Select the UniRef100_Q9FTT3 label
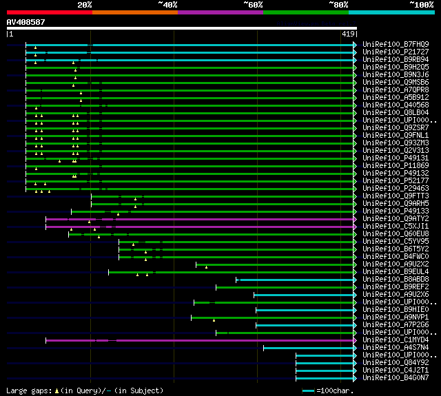The image size is (441, 396). click(396, 196)
